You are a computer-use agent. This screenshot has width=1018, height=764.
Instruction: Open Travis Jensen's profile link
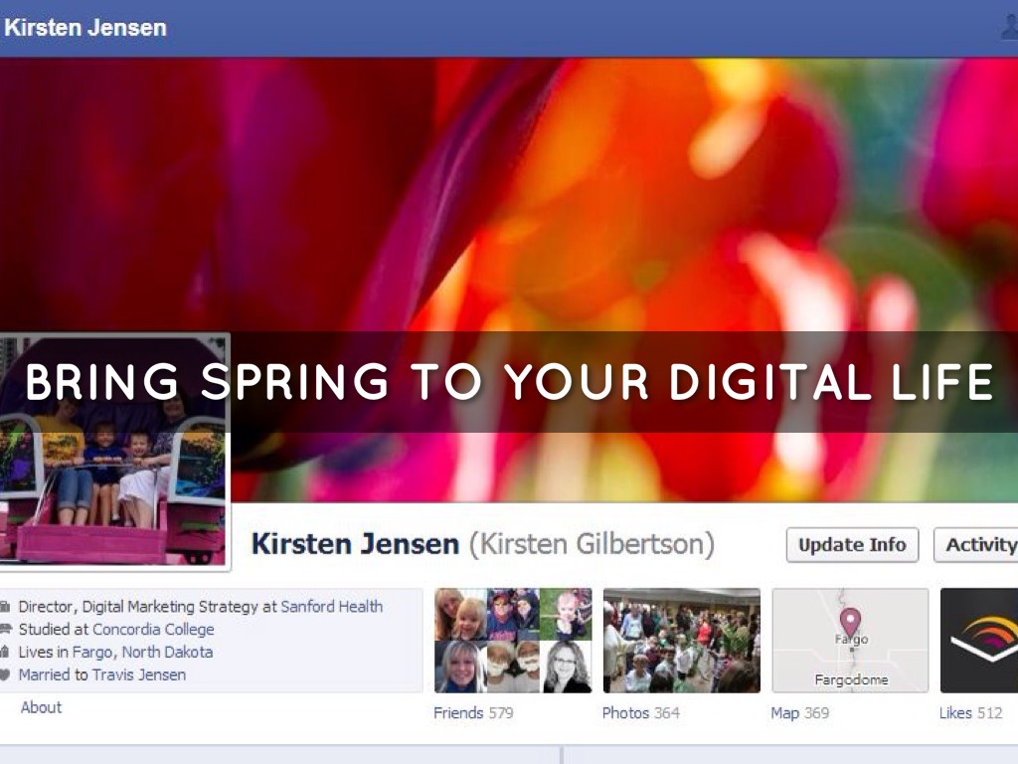click(139, 674)
